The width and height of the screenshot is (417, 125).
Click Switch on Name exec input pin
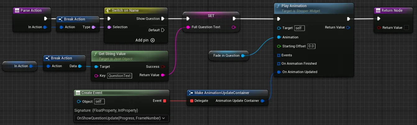coord(109,19)
